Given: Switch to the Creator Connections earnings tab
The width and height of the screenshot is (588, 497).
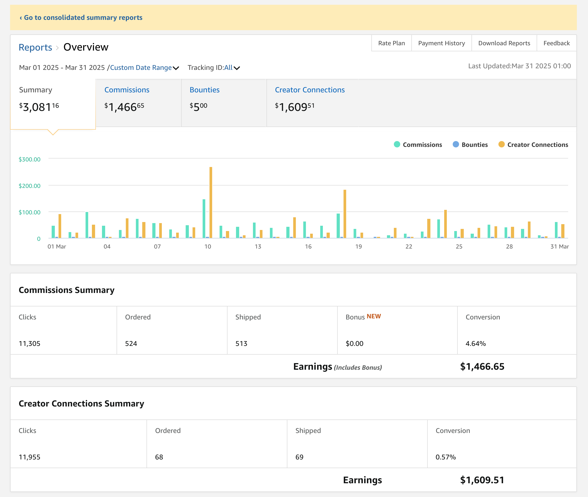Looking at the screenshot, I should coord(310,90).
